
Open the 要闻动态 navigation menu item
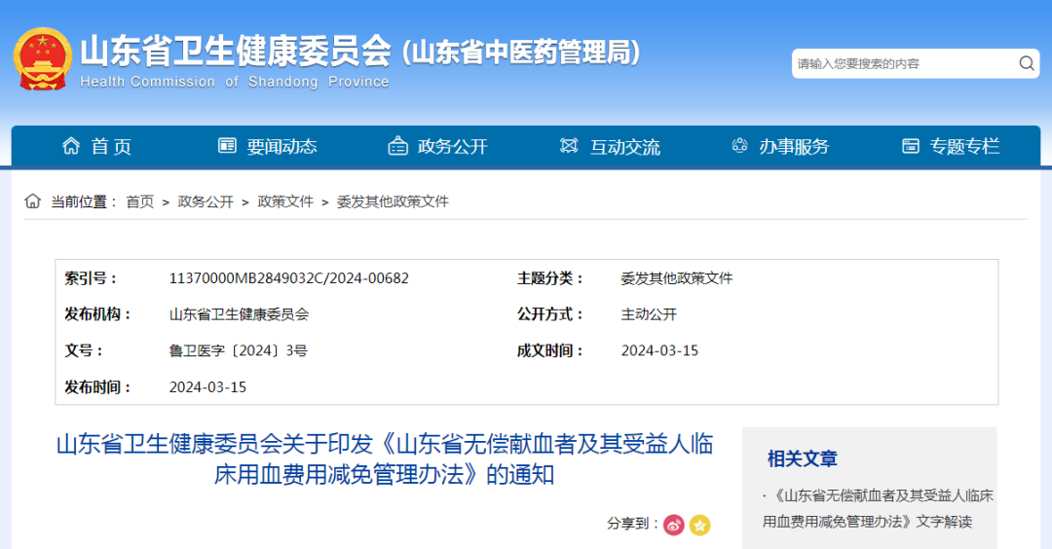click(x=282, y=146)
